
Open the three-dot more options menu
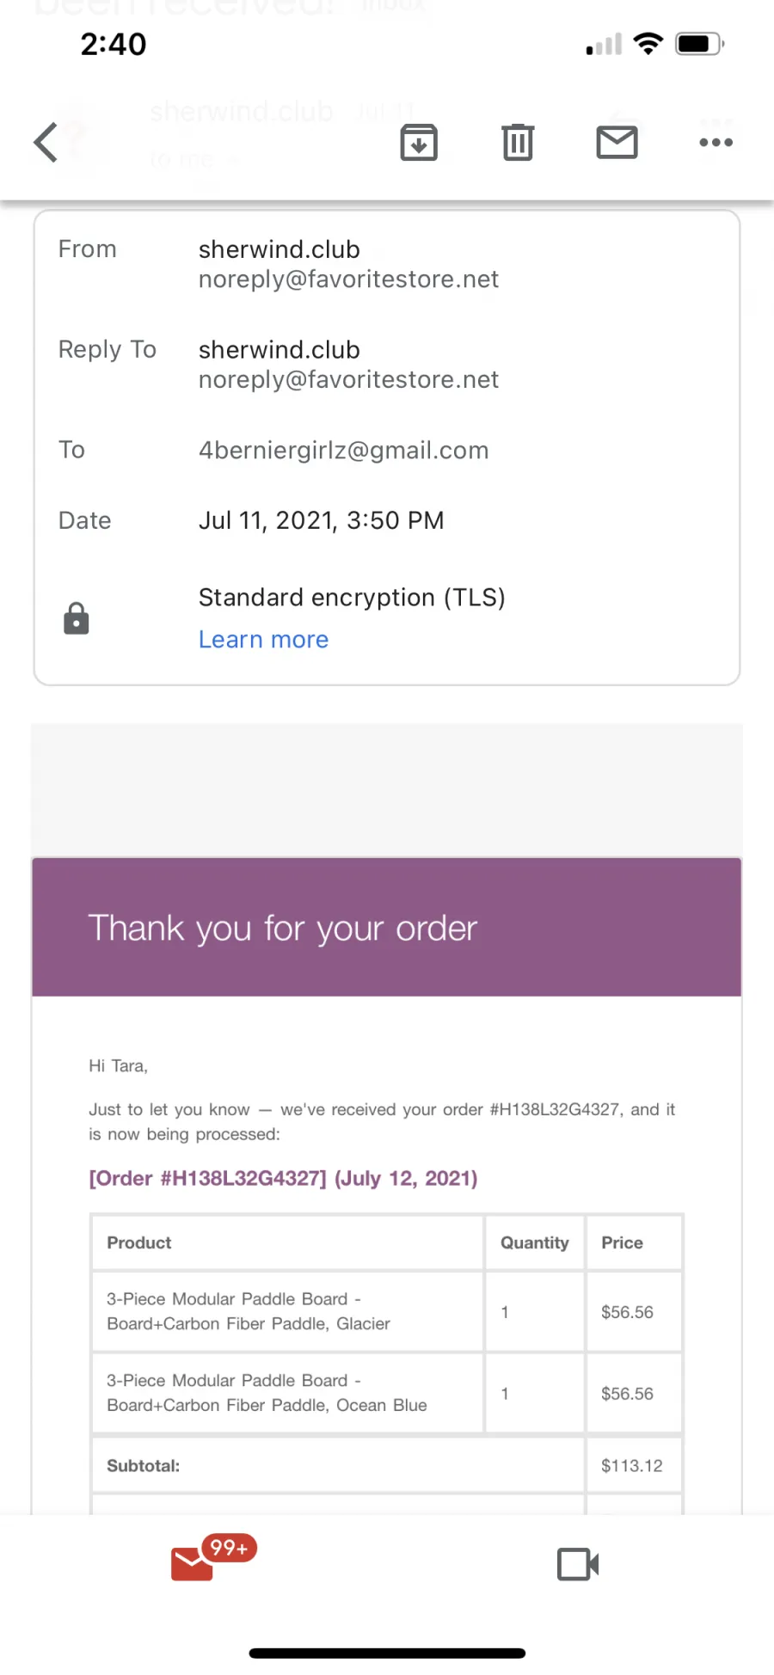[x=716, y=143]
